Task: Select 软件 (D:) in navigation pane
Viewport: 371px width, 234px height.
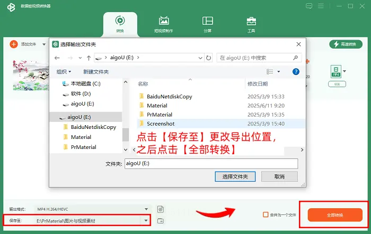Action: (x=77, y=93)
